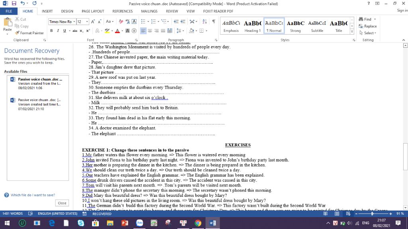Click Replace in Editing group
The width and height of the screenshot is (408, 229).
[367, 26]
